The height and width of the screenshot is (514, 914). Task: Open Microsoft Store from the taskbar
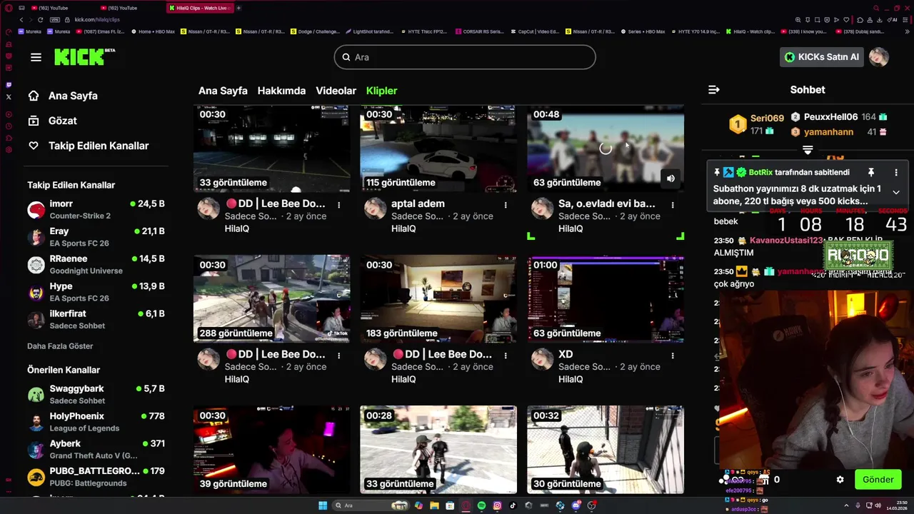tap(450, 505)
